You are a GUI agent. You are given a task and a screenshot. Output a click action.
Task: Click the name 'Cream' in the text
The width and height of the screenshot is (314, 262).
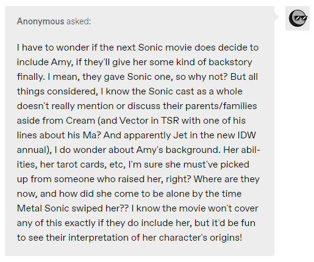pos(80,121)
